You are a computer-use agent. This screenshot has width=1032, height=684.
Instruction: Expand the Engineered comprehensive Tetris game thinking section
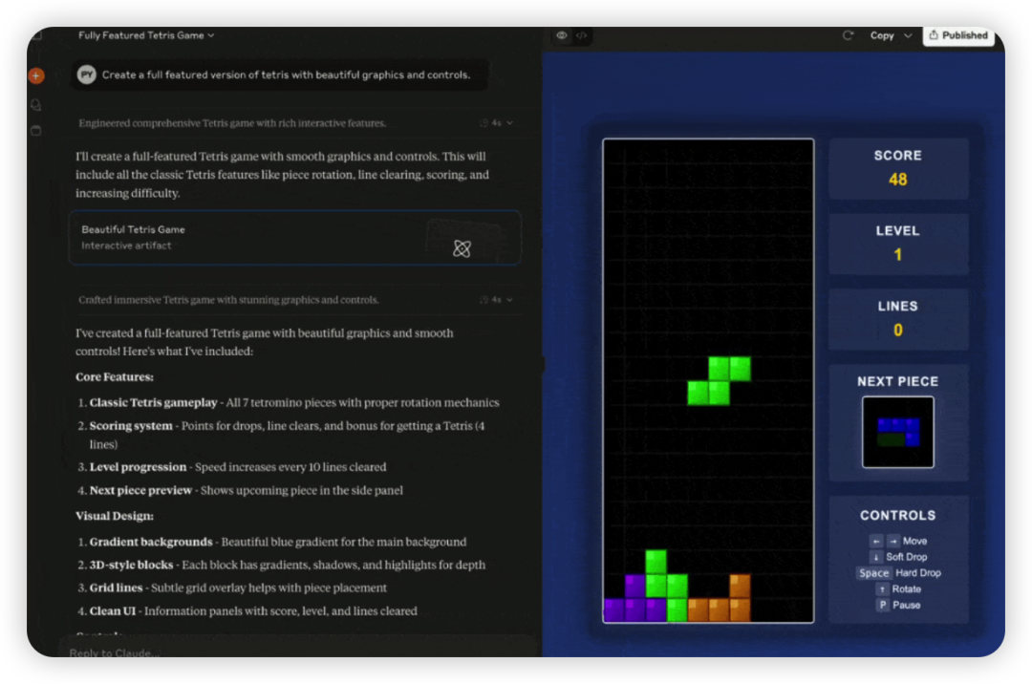295,123
